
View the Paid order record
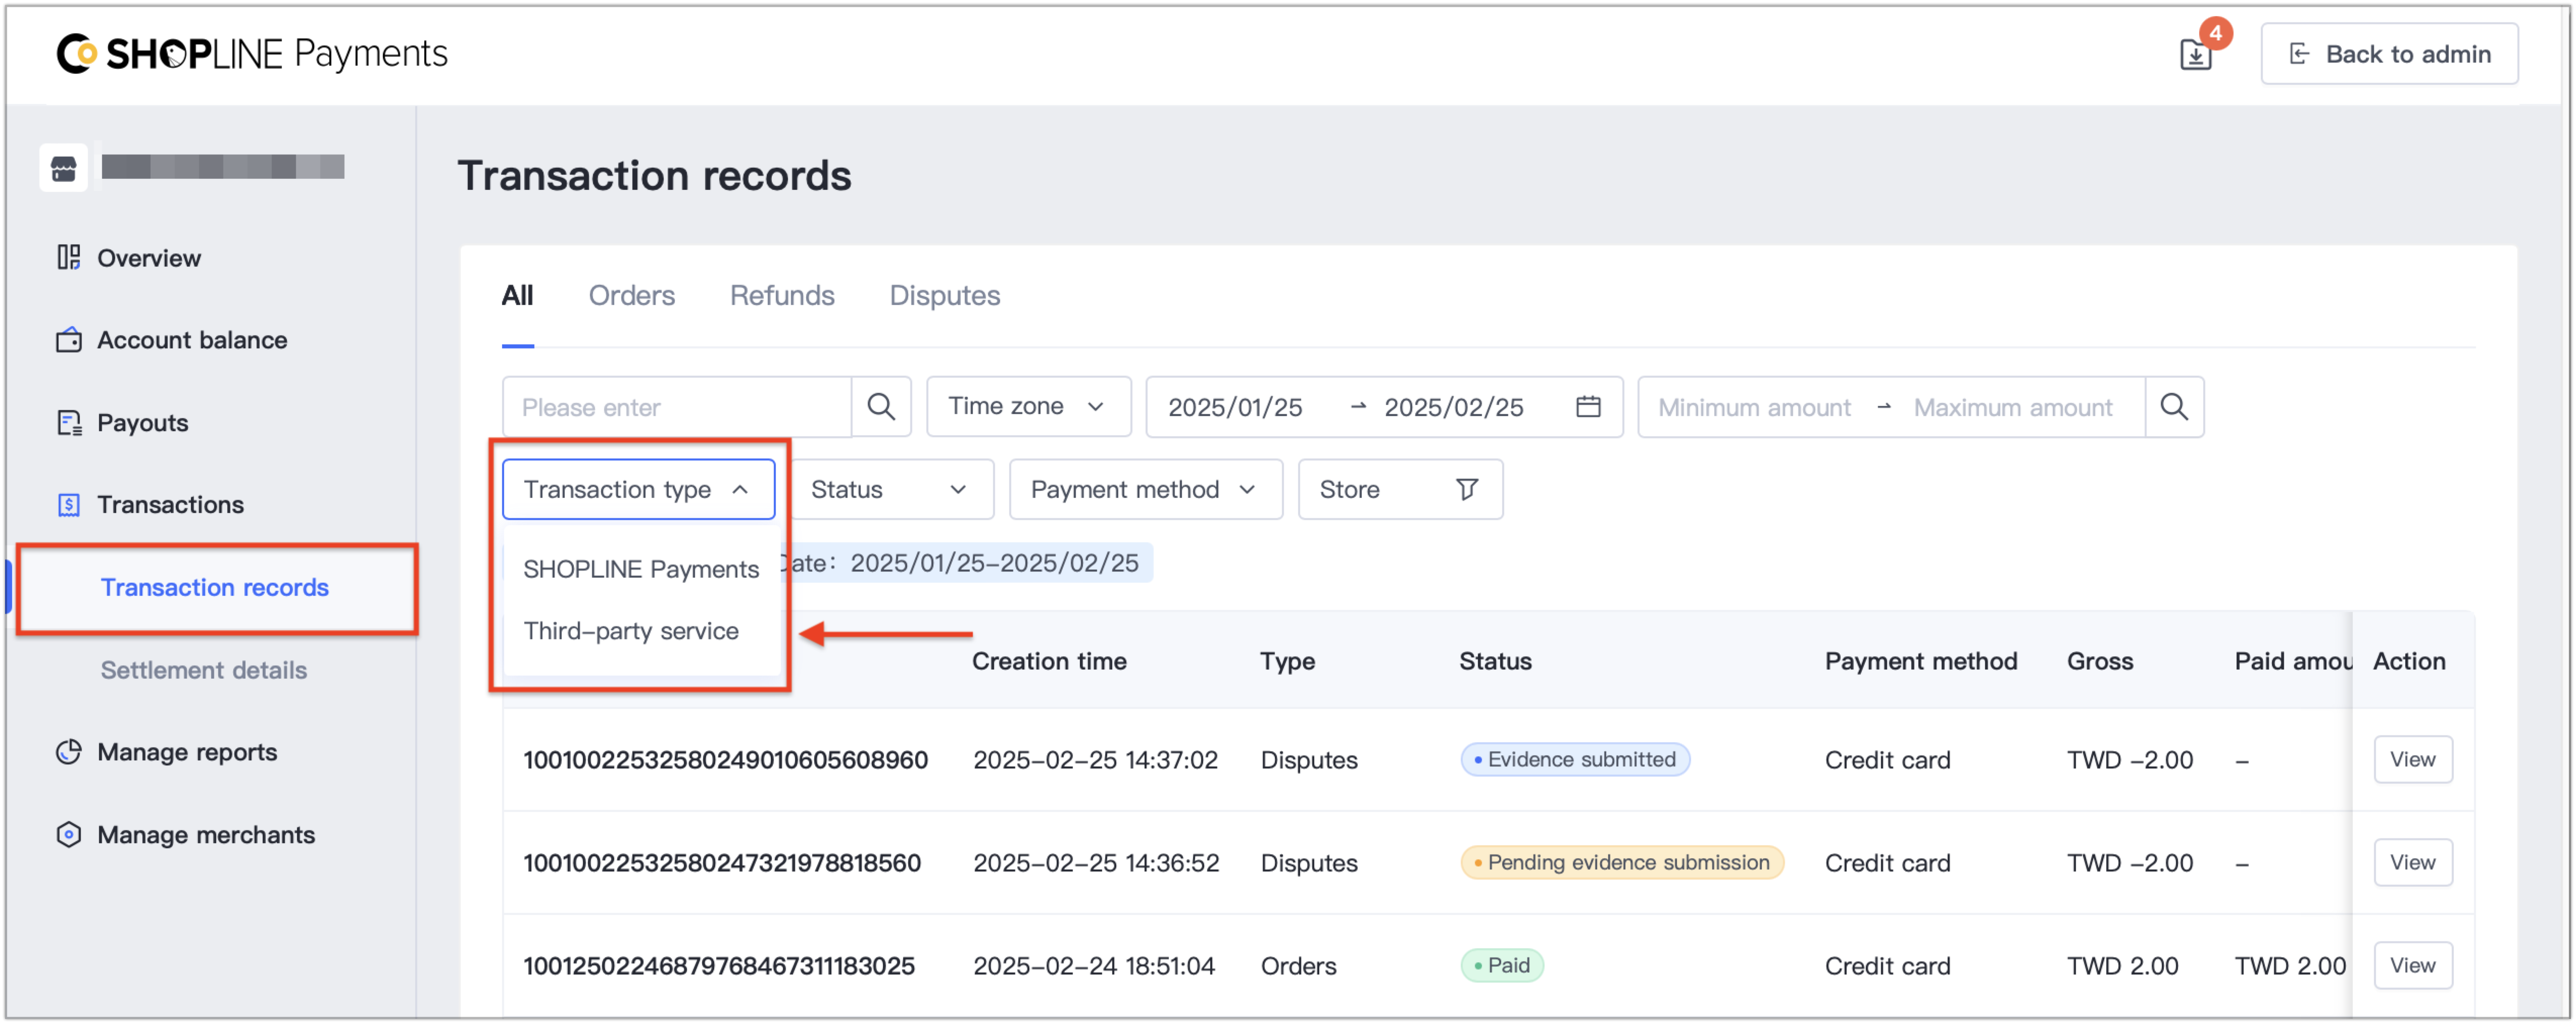2412,966
